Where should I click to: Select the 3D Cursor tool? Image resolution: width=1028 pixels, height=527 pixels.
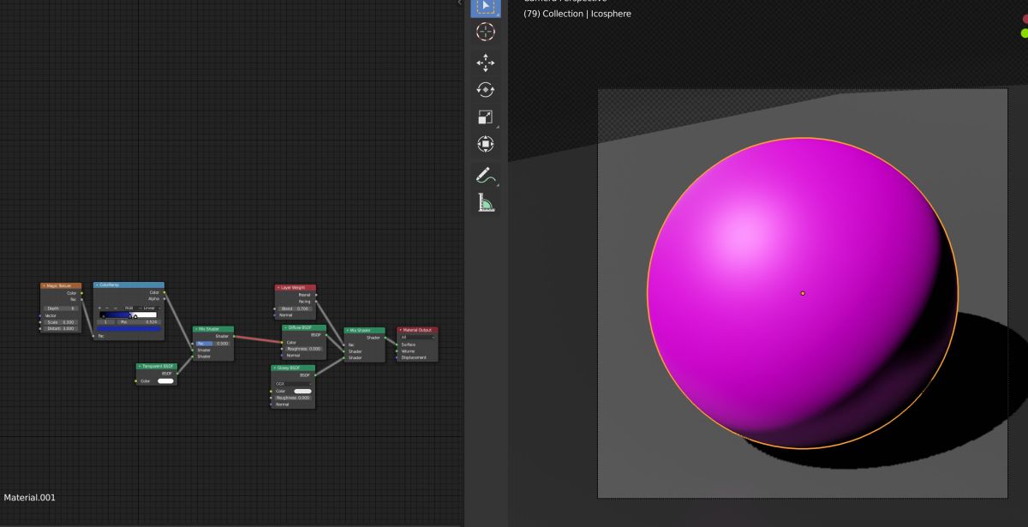point(485,33)
